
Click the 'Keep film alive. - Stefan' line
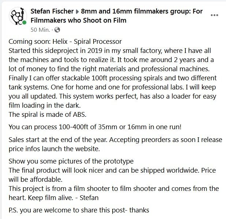63,198
